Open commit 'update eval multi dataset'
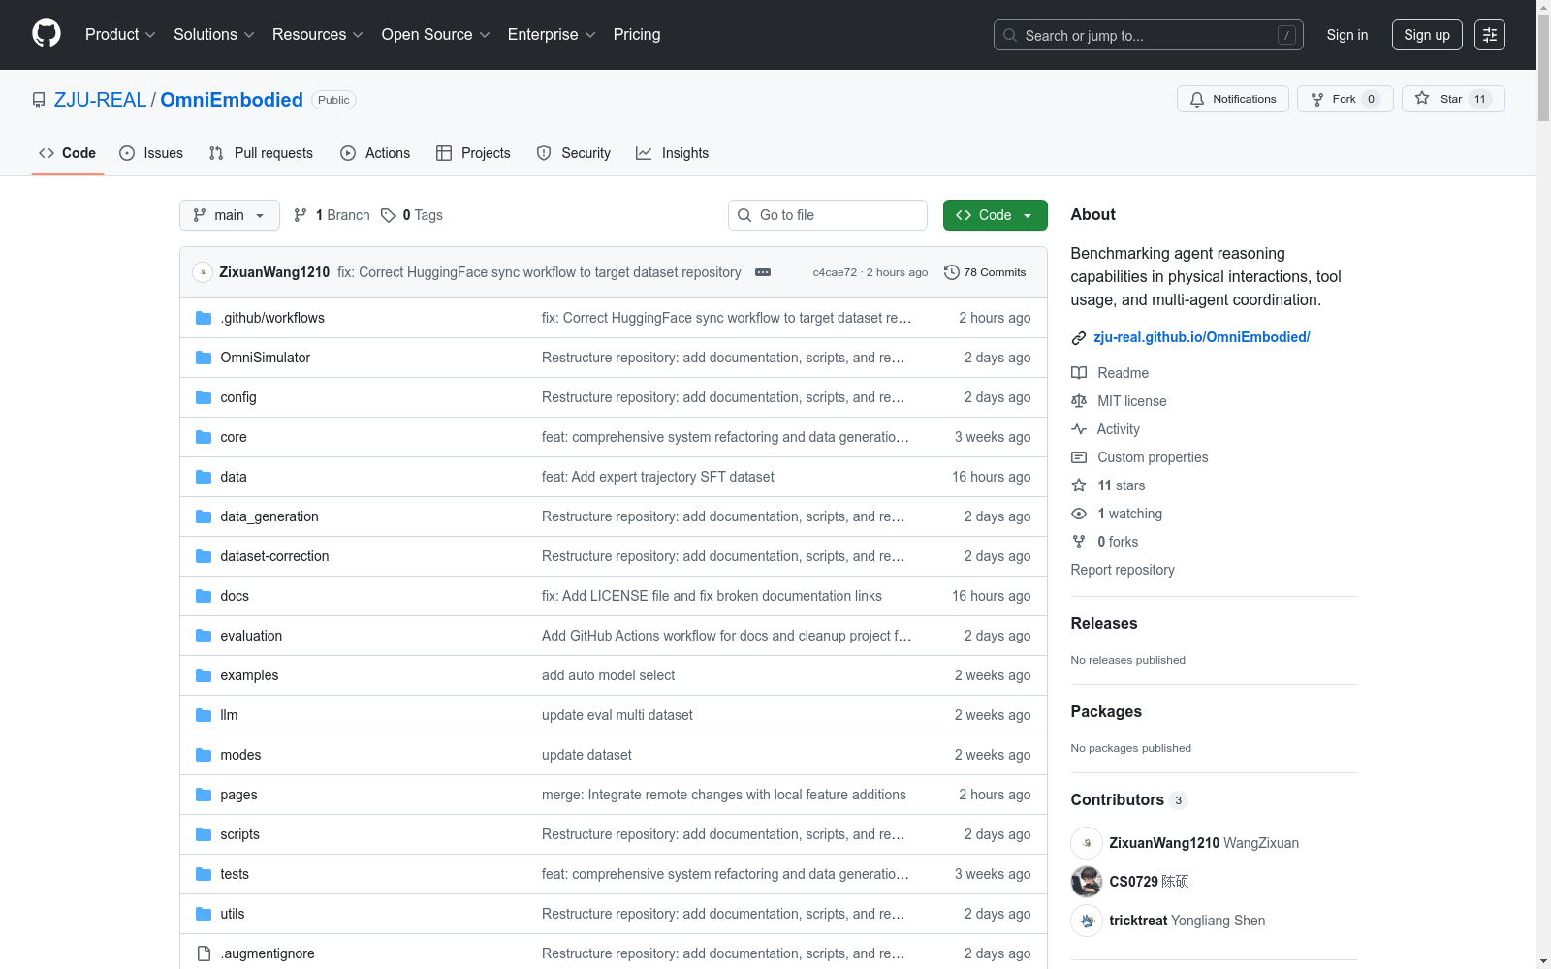The height and width of the screenshot is (969, 1551). pos(617,715)
